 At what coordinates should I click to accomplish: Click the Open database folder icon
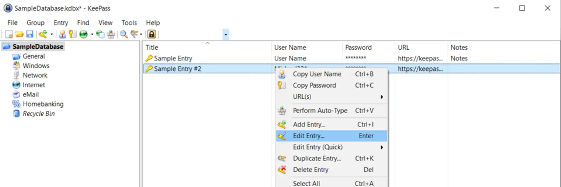coord(19,34)
